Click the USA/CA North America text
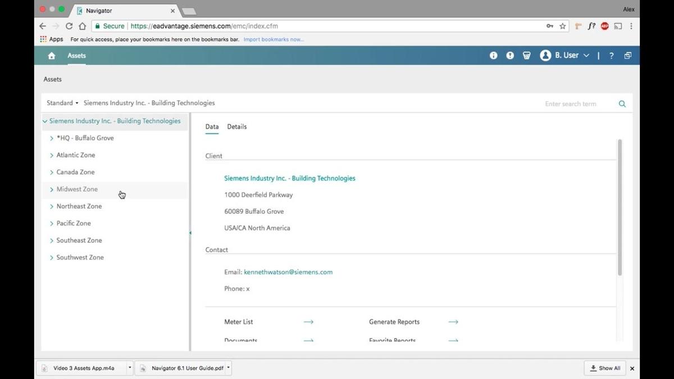This screenshot has height=379, width=674. tap(257, 228)
